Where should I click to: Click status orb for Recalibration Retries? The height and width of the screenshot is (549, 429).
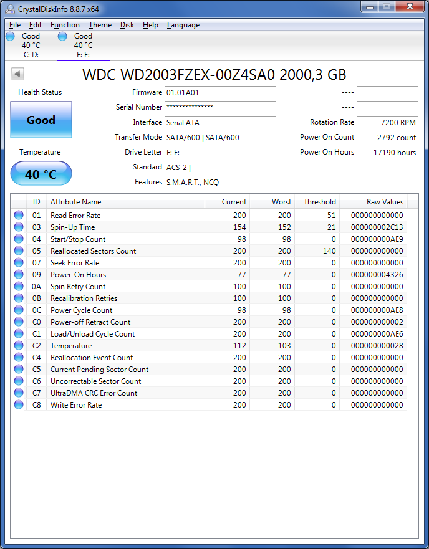(19, 298)
